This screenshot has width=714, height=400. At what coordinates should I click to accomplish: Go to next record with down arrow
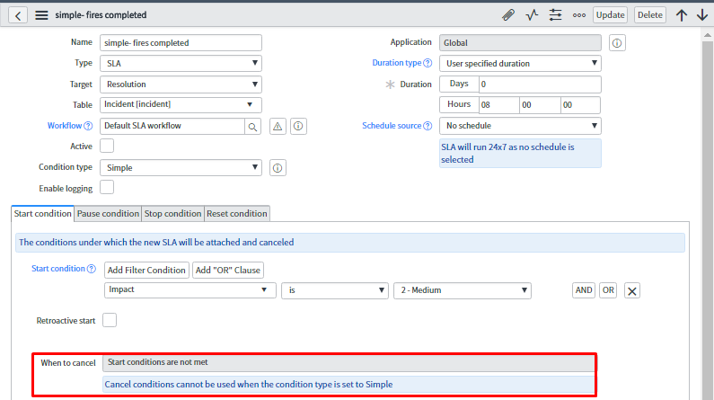click(702, 15)
